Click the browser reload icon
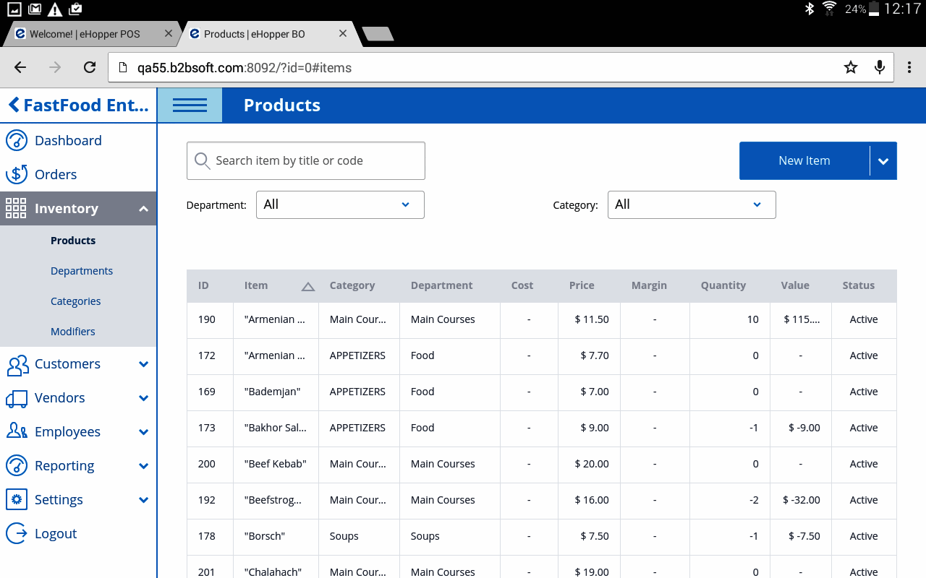The height and width of the screenshot is (578, 926). point(90,67)
